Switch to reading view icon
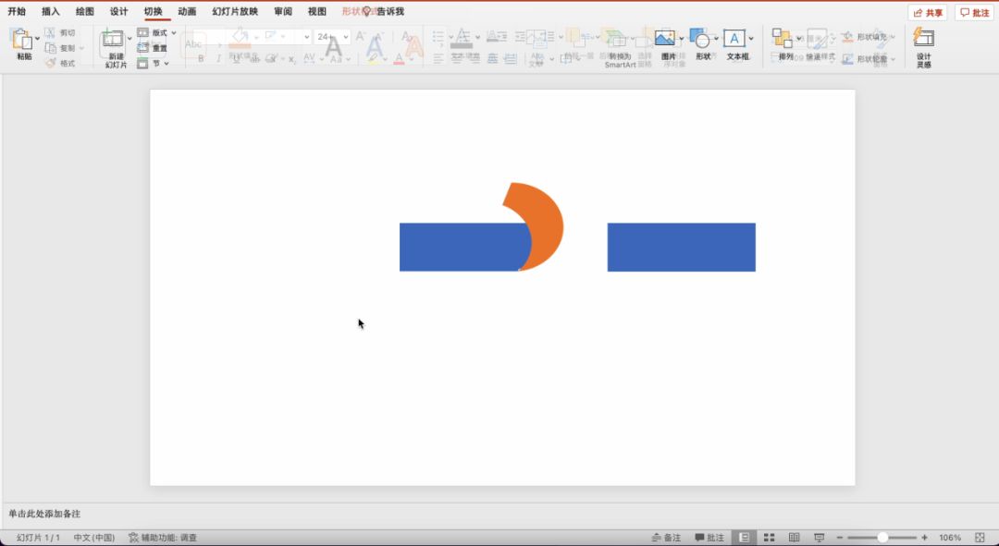The width and height of the screenshot is (999, 546). [794, 538]
